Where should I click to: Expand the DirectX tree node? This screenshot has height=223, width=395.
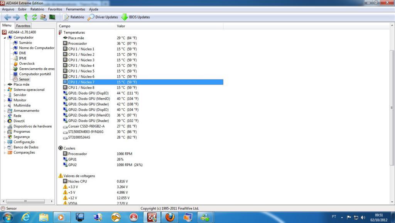(x=5, y=121)
